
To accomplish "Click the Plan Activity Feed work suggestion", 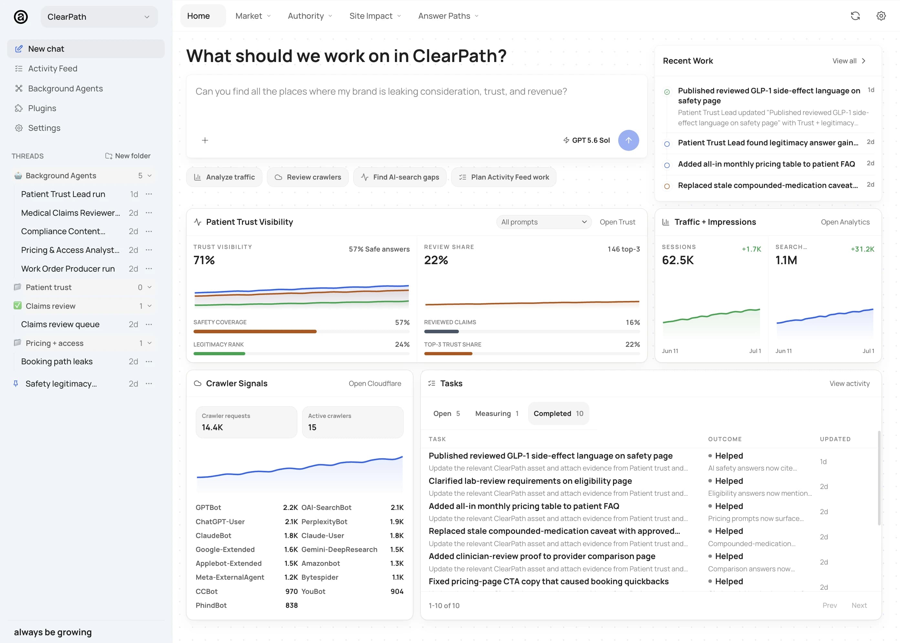I will tap(503, 177).
